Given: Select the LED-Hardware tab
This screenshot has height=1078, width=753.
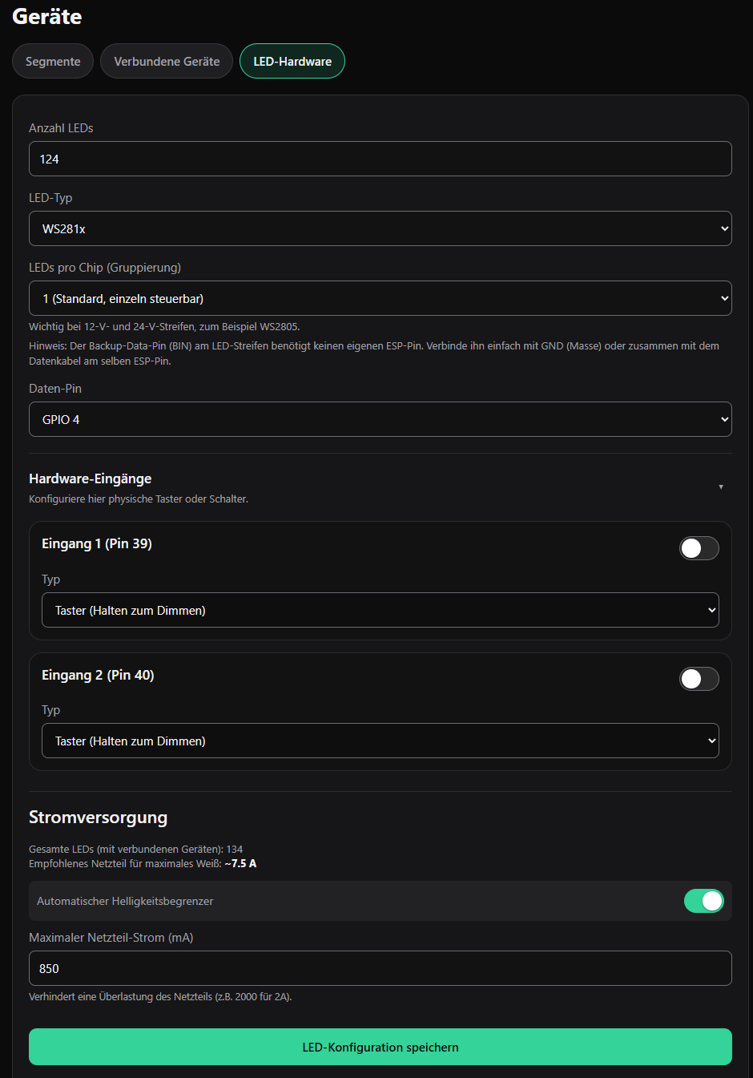Looking at the screenshot, I should point(292,61).
